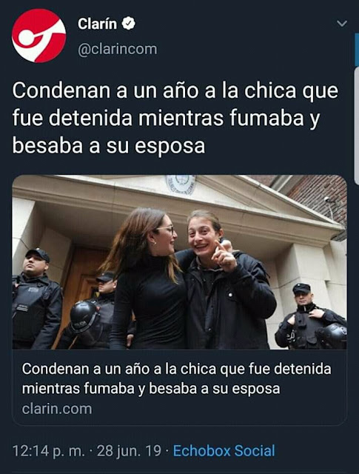Click the 12:14 p. m. timestamp
This screenshot has height=474, width=359.
49,451
